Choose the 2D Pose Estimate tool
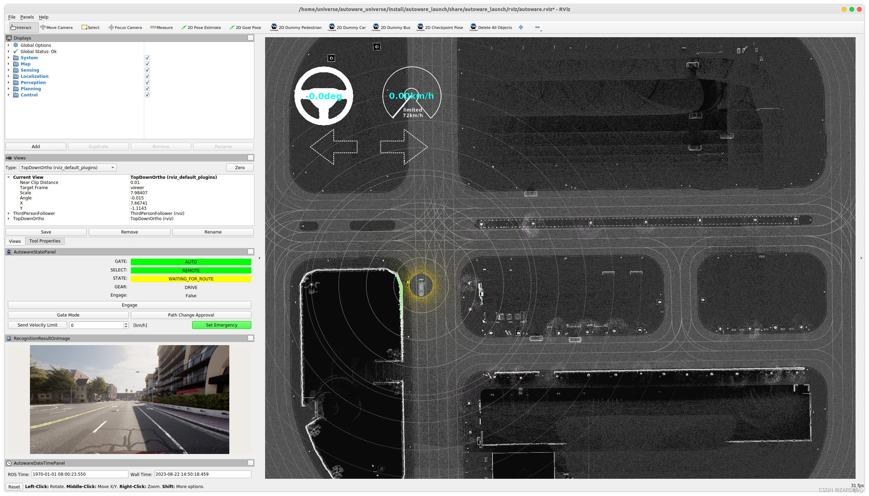 [x=201, y=28]
